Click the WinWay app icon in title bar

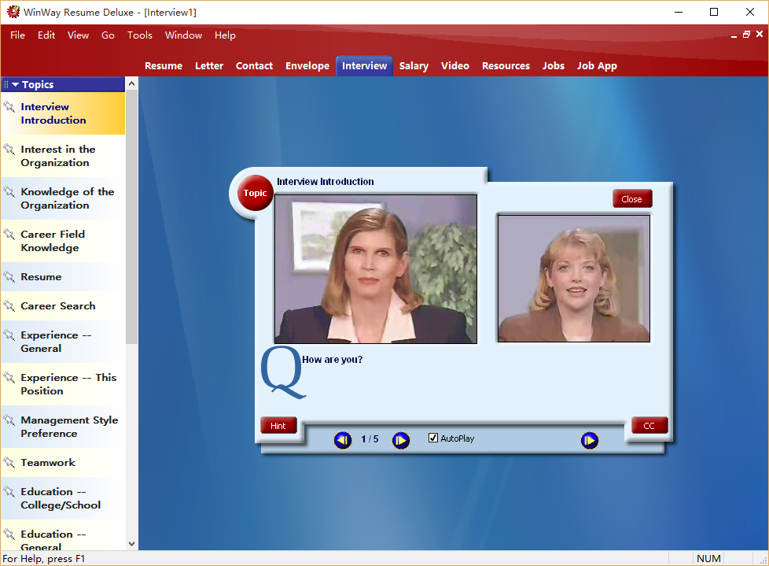coord(13,12)
